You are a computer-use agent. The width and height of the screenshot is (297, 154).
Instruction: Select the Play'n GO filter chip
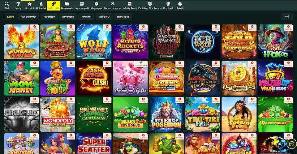tap(104, 17)
